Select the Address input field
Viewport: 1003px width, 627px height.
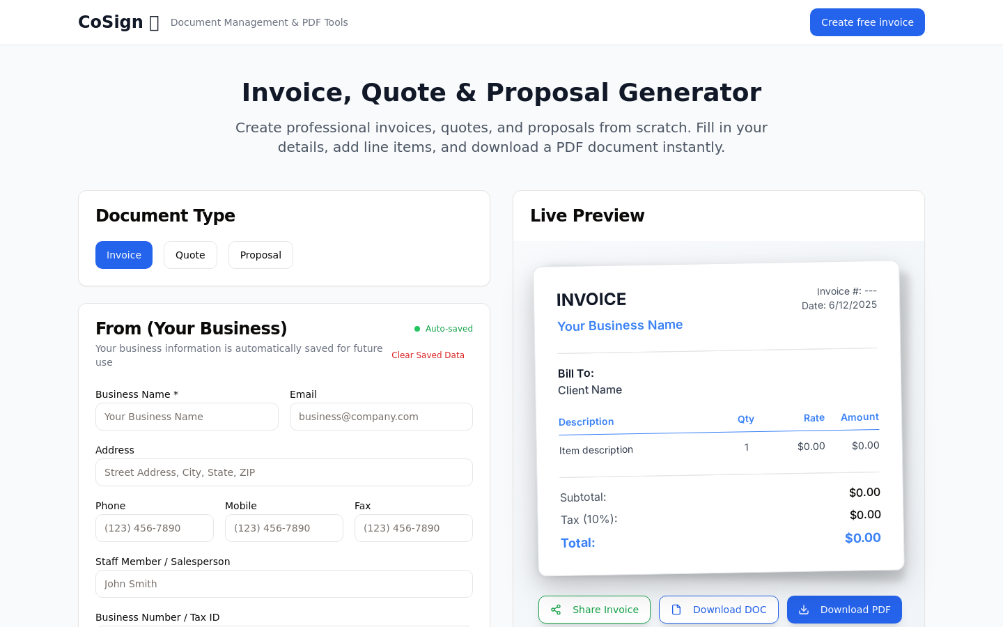pos(284,472)
